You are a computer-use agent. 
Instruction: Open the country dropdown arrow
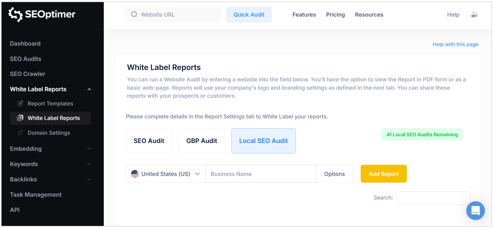197,174
